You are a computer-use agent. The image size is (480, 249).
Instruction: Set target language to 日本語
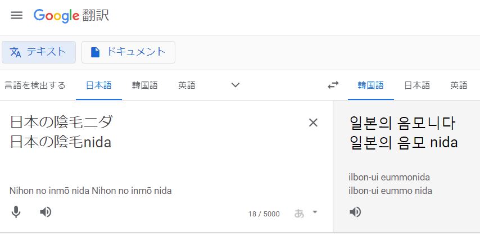pos(417,85)
